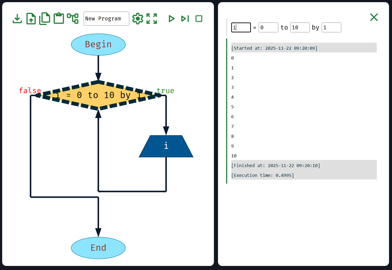Click the download program icon
The width and height of the screenshot is (392, 270).
tap(17, 19)
